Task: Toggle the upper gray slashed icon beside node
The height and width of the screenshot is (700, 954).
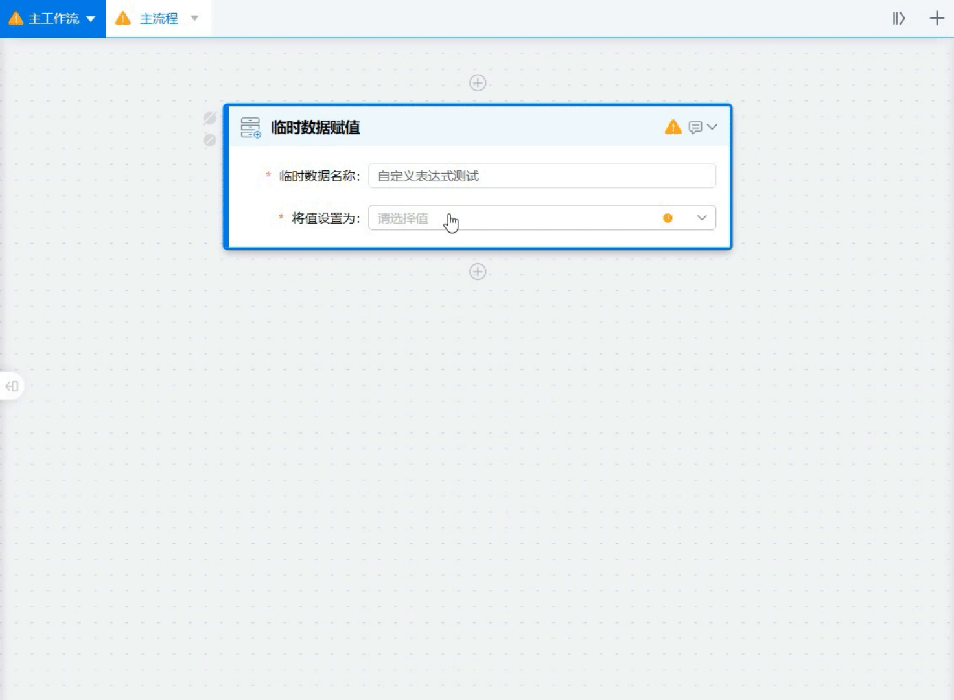Action: (x=209, y=118)
